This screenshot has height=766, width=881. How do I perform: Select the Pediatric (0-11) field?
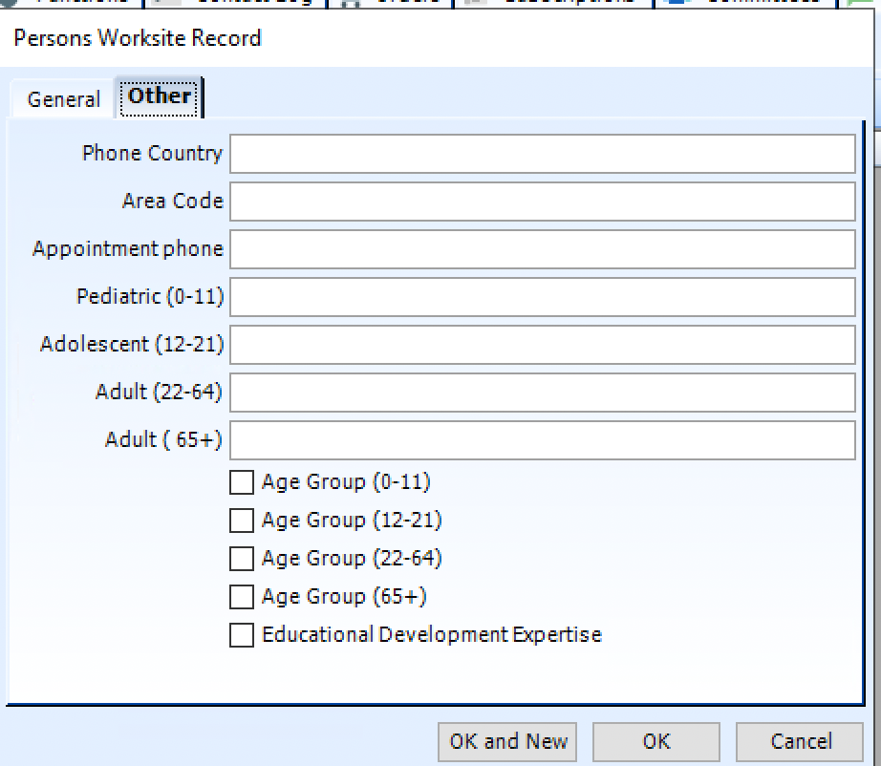click(x=542, y=297)
